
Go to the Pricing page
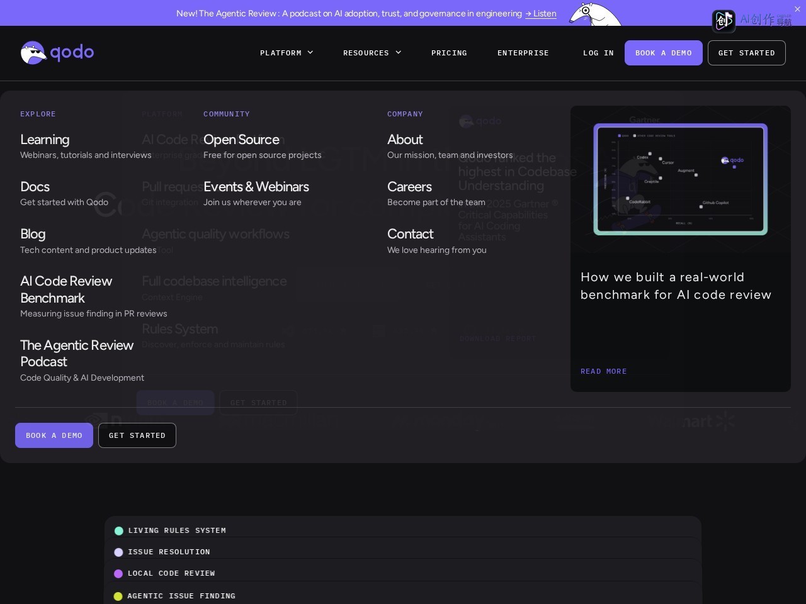pyautogui.click(x=449, y=53)
